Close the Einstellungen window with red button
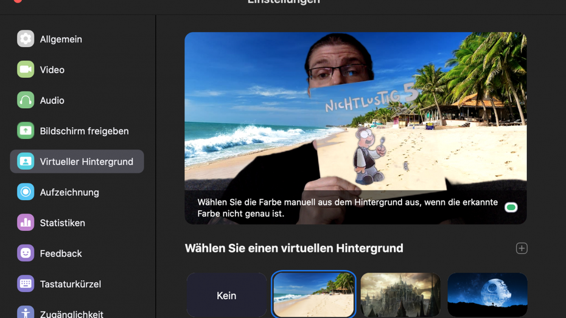This screenshot has width=566, height=318. [x=18, y=1]
